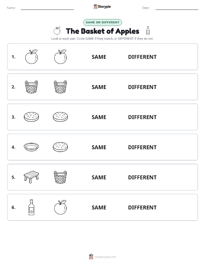Click the bottle icon beside the title
The width and height of the screenshot is (205, 265).
pos(148,31)
